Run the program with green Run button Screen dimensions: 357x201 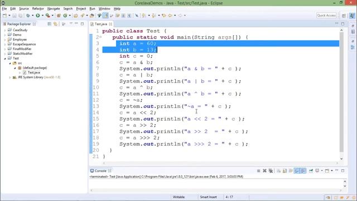pos(38,16)
